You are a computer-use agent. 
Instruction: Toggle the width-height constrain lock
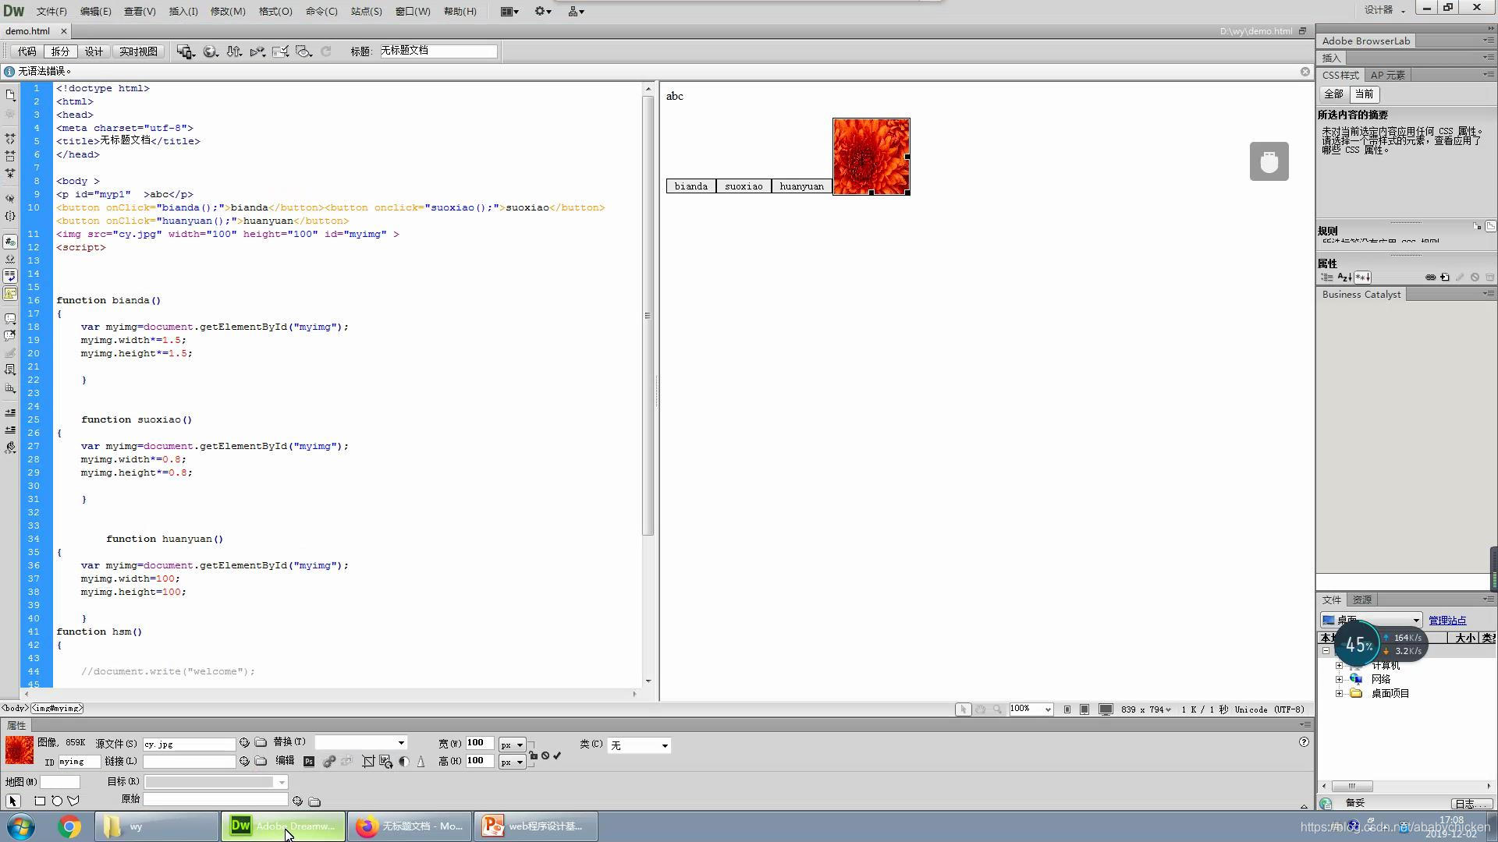534,755
